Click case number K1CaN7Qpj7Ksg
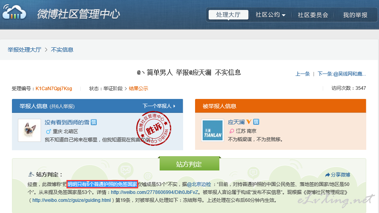 [54, 89]
